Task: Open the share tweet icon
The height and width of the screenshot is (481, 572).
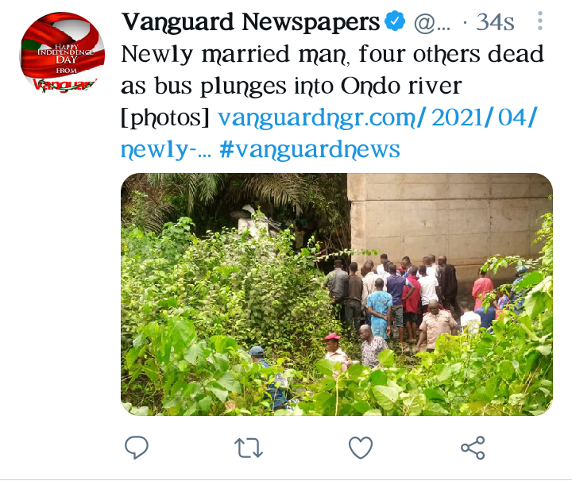Action: (473, 448)
